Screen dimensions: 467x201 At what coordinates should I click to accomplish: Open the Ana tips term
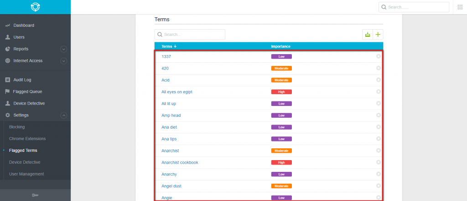pyautogui.click(x=169, y=139)
